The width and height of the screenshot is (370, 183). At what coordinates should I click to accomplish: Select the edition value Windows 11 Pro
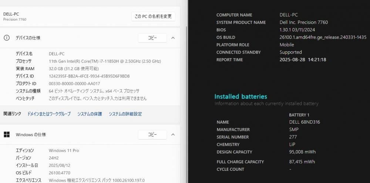coord(64,151)
